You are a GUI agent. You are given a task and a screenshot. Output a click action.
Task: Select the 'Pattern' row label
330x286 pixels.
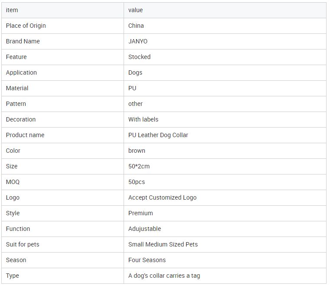point(16,104)
